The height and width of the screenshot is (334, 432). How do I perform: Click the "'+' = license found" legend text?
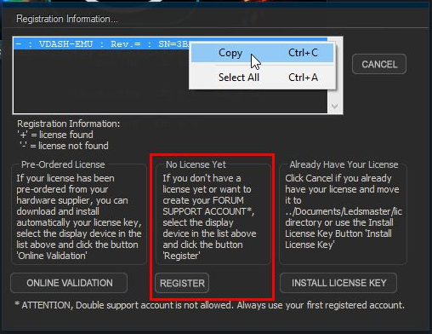pos(55,135)
